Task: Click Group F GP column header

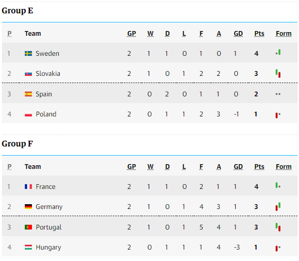Action: (x=132, y=167)
